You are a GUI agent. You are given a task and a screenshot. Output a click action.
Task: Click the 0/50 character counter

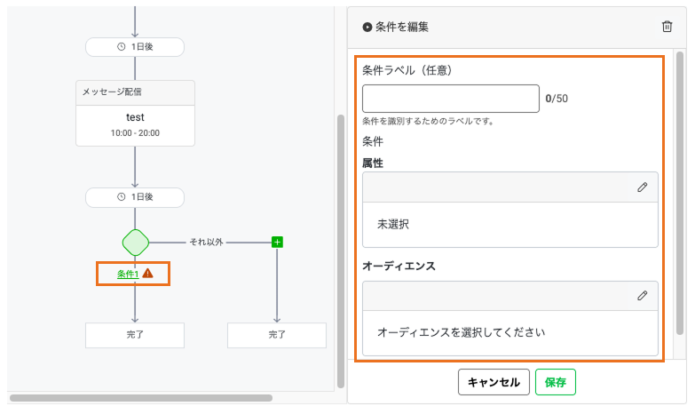[x=557, y=99]
